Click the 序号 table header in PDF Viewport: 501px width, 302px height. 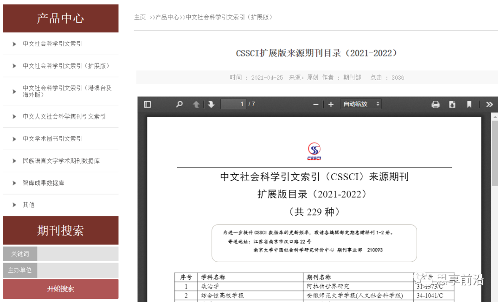point(186,277)
